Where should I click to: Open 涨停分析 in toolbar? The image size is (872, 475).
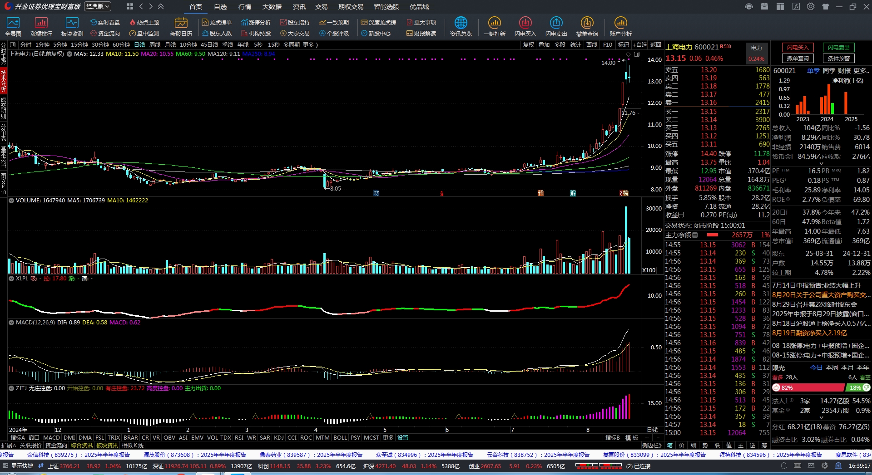coord(256,22)
